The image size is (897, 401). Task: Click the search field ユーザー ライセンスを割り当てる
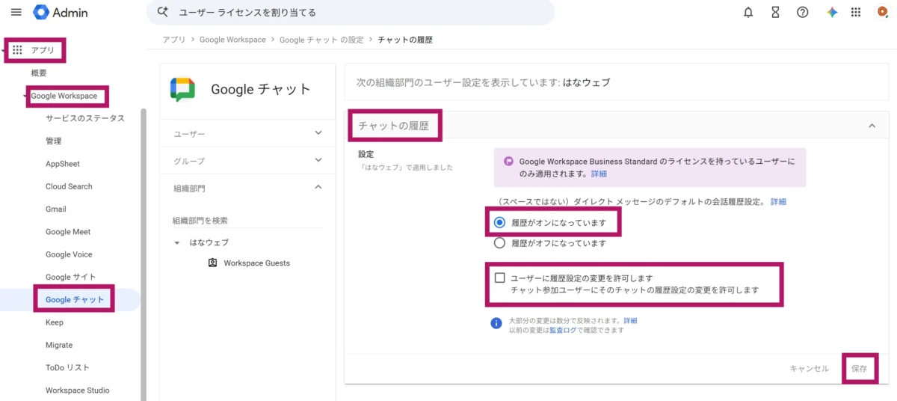[351, 13]
